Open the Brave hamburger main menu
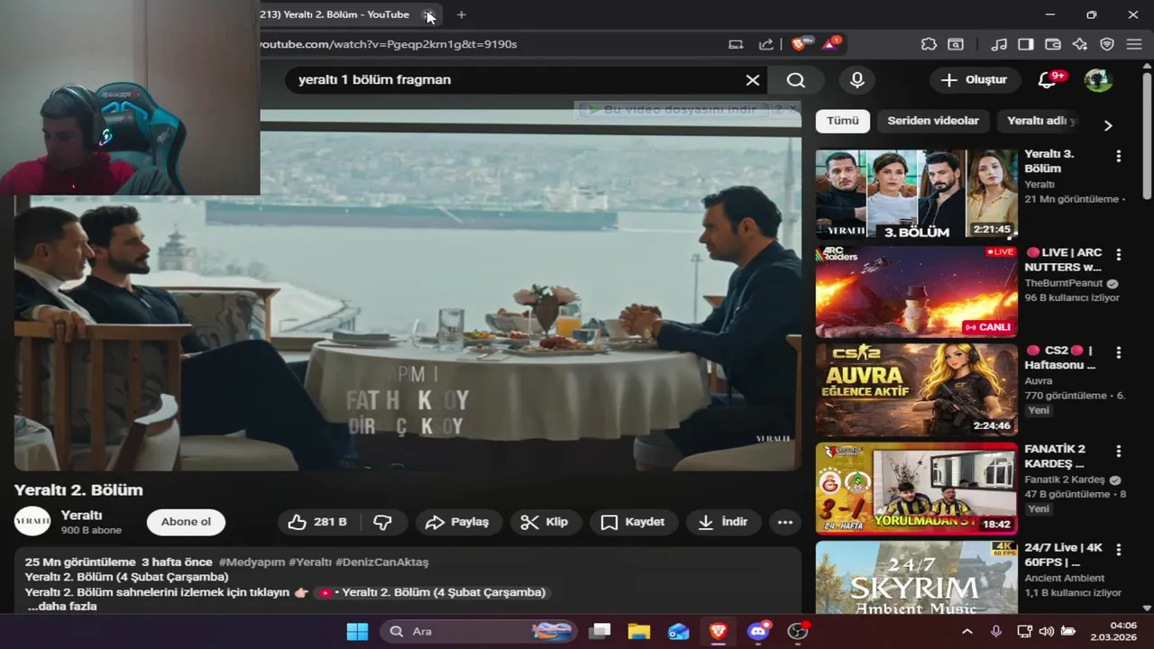1154x649 pixels. pos(1134,43)
